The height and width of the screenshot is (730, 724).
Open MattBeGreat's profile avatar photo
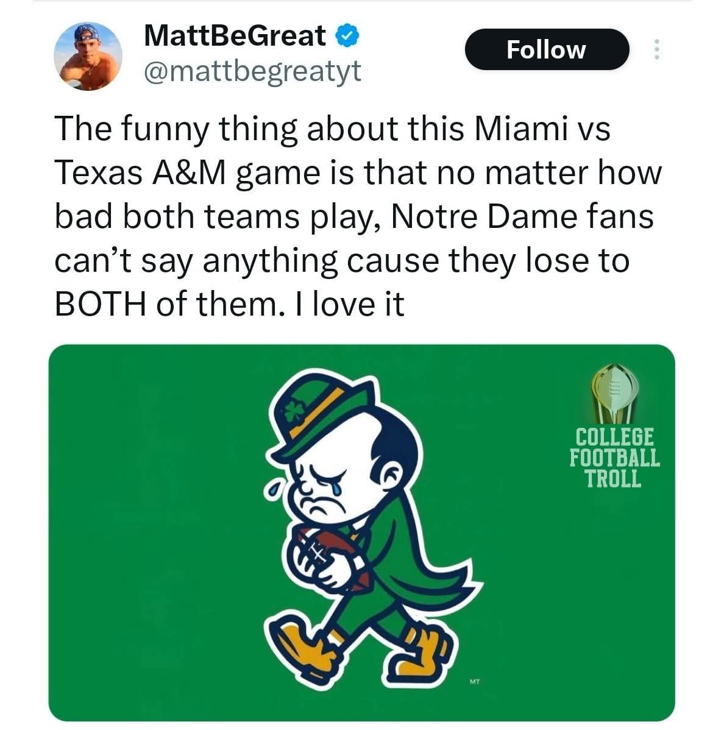88,56
